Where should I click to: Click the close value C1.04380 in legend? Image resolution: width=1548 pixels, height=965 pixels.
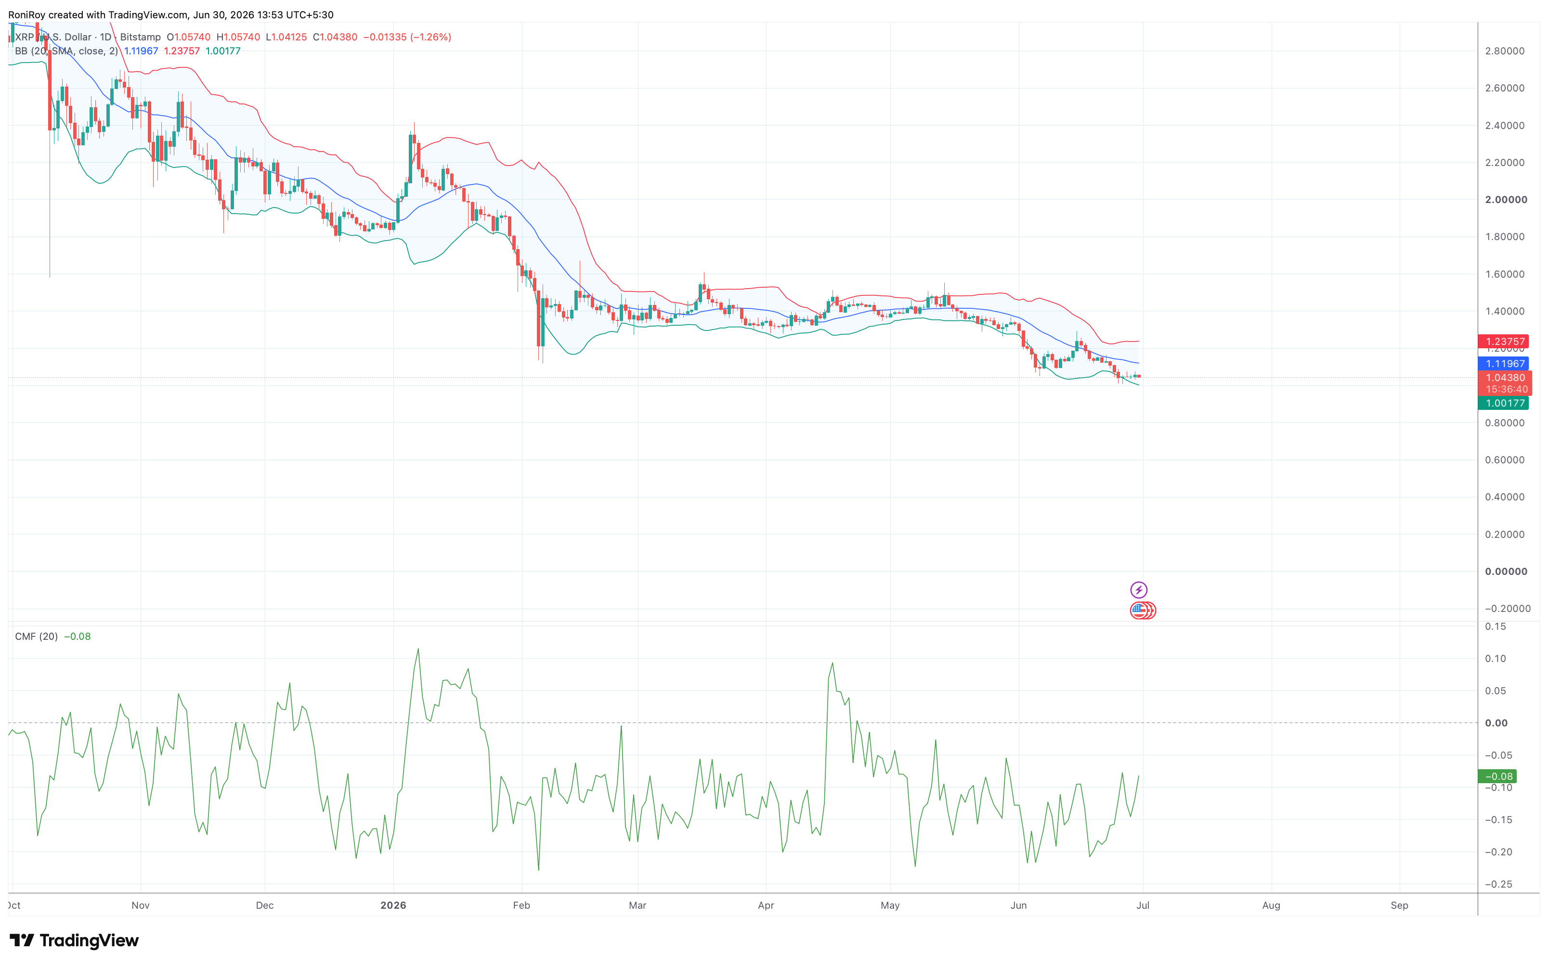point(335,37)
